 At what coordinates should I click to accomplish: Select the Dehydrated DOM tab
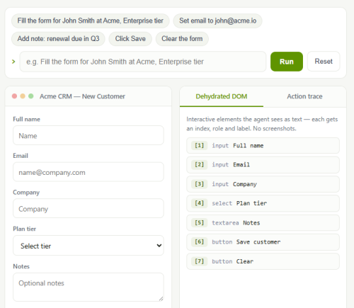222,96
